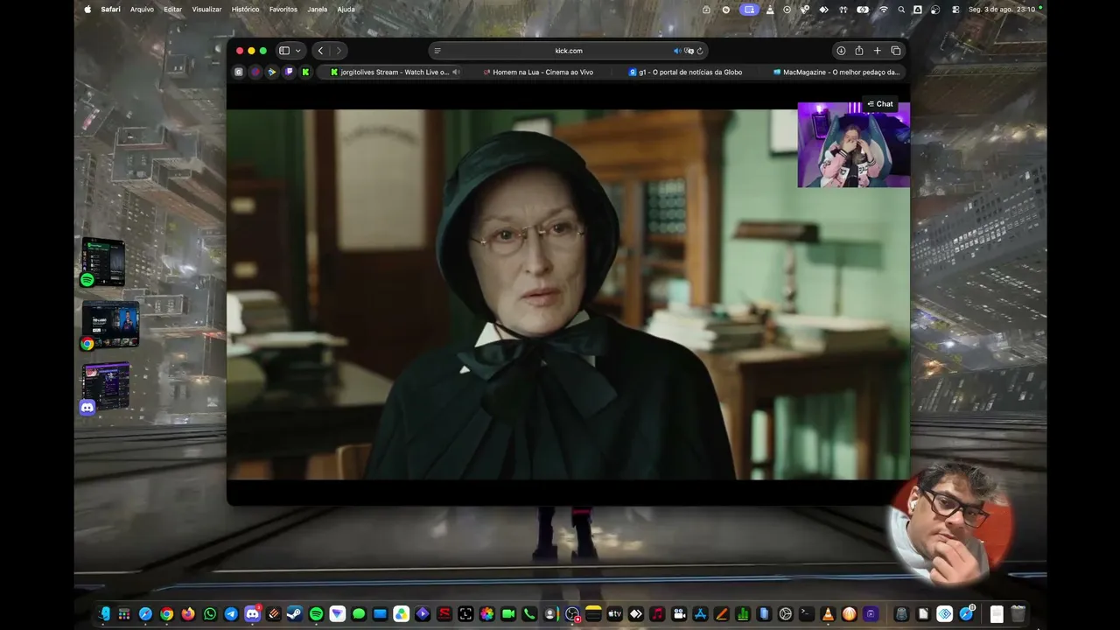The height and width of the screenshot is (630, 1120).
Task: Open Spotlight search in menu bar
Action: [901, 10]
